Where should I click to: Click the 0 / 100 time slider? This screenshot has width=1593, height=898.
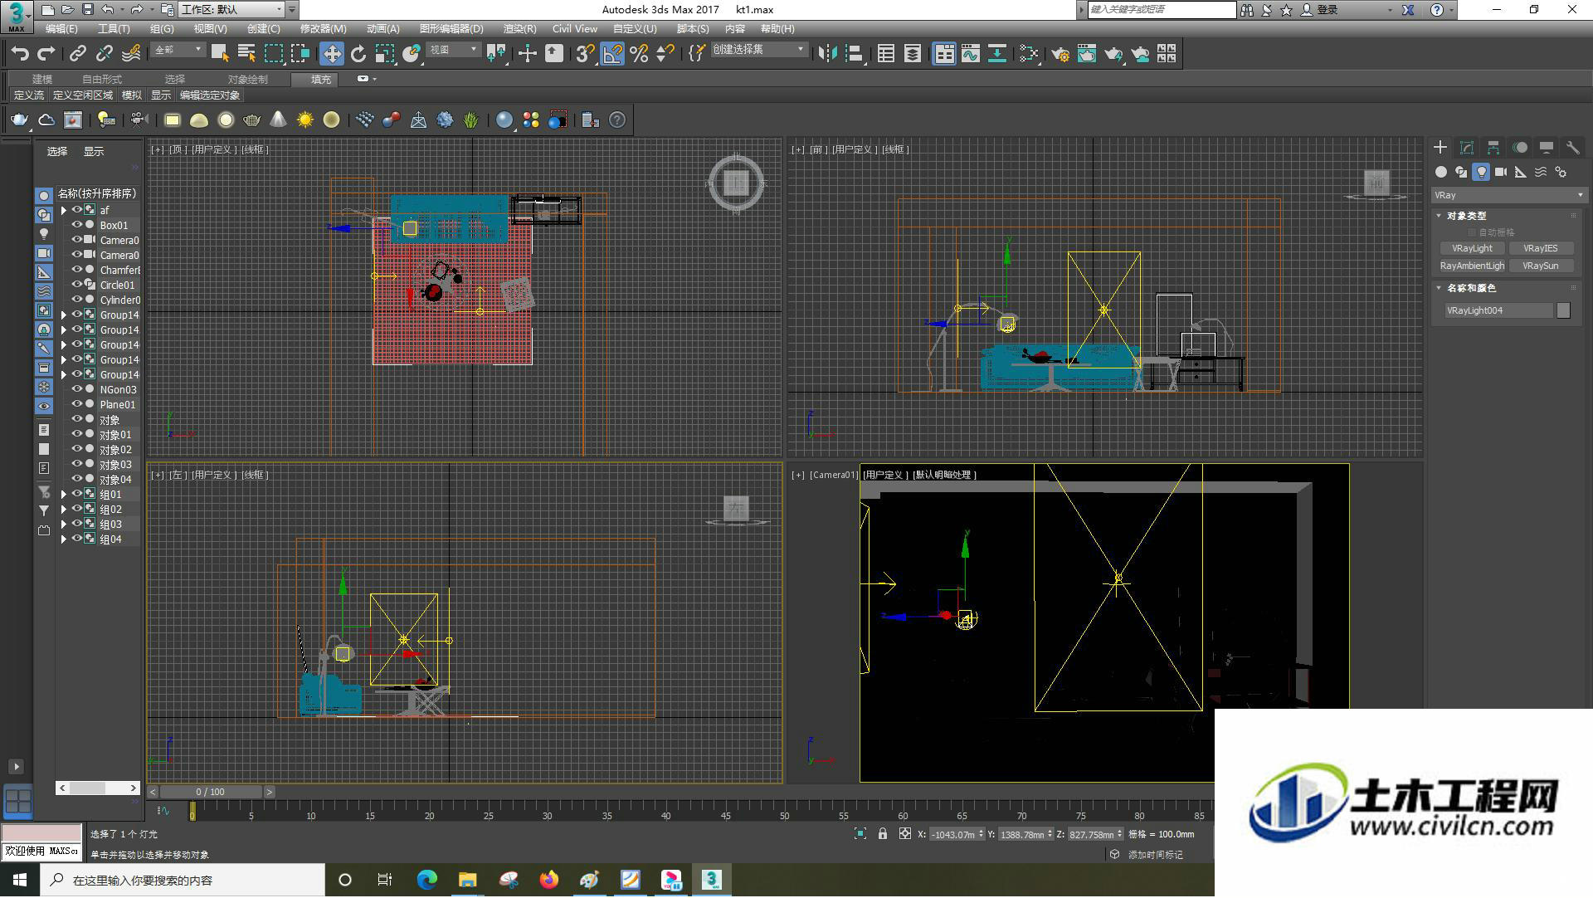pyautogui.click(x=211, y=792)
